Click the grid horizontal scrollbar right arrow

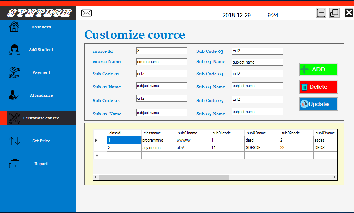pyautogui.click(x=334, y=177)
